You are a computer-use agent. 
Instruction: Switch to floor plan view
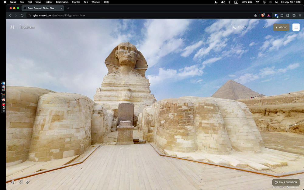[20, 182]
